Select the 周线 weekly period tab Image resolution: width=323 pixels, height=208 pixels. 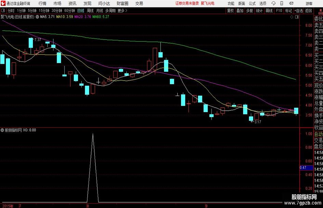tap(90, 11)
